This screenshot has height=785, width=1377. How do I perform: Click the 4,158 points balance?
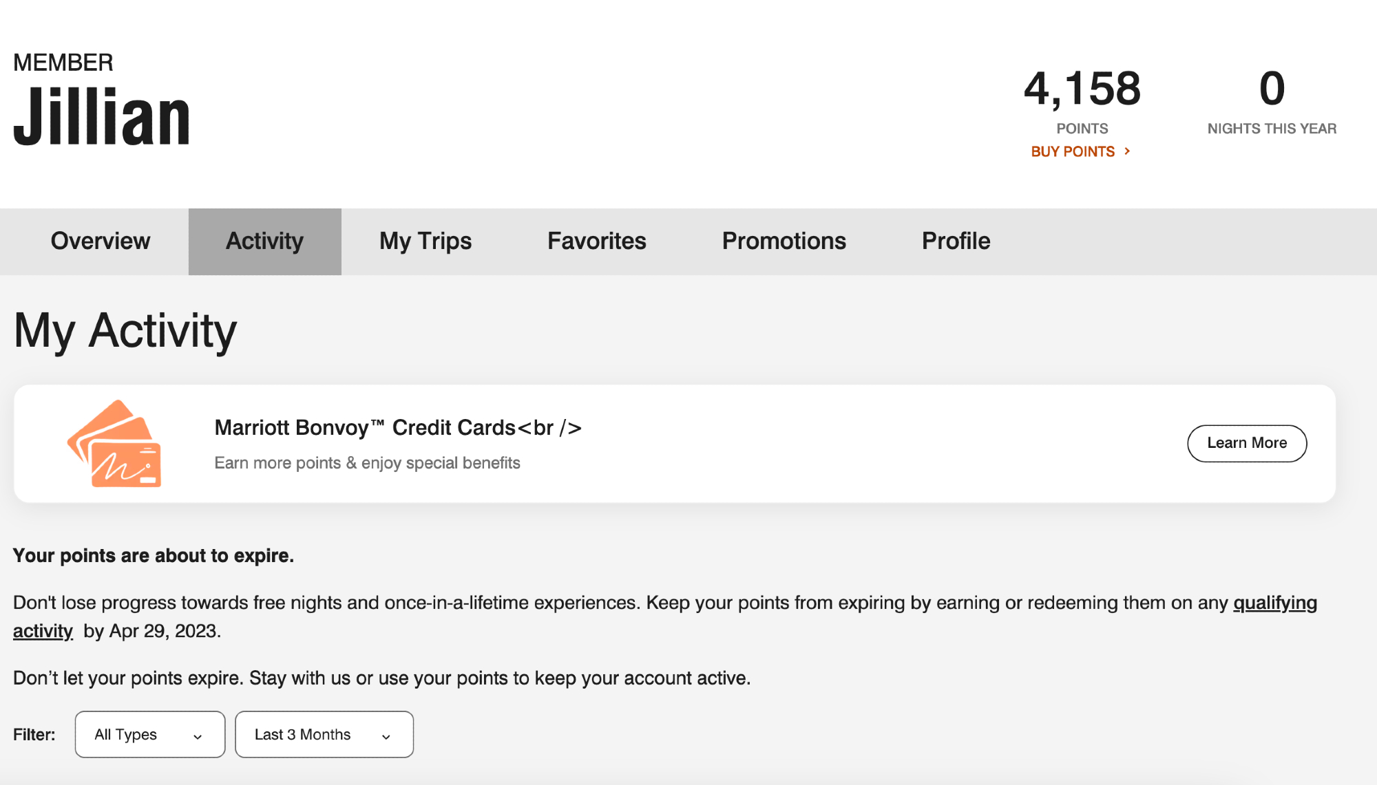(x=1082, y=89)
